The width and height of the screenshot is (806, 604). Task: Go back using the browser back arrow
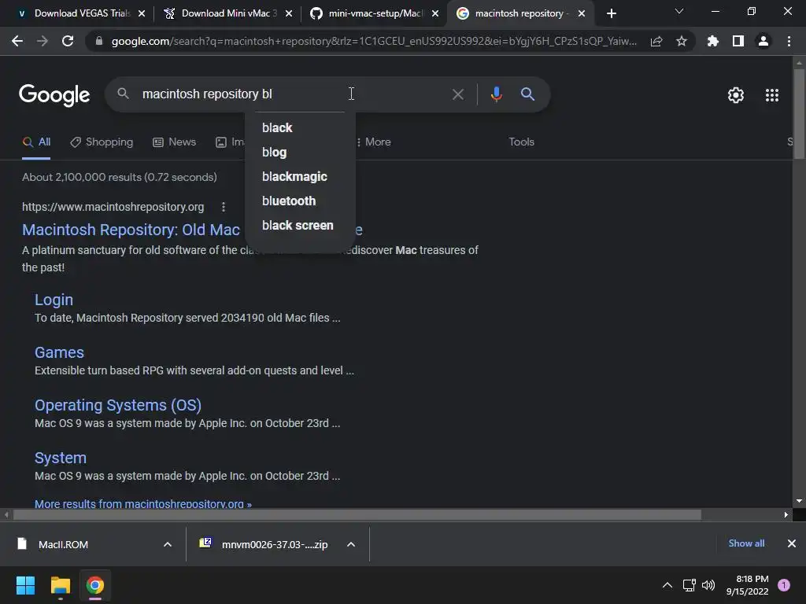coord(17,41)
